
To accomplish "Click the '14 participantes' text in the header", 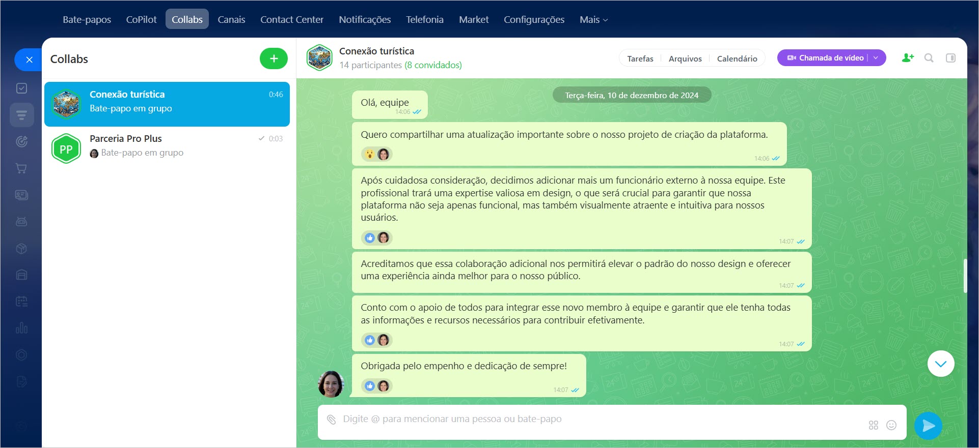I will 370,65.
